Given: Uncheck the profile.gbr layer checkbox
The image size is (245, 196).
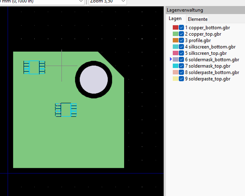Looking at the screenshot, I should pos(181,41).
